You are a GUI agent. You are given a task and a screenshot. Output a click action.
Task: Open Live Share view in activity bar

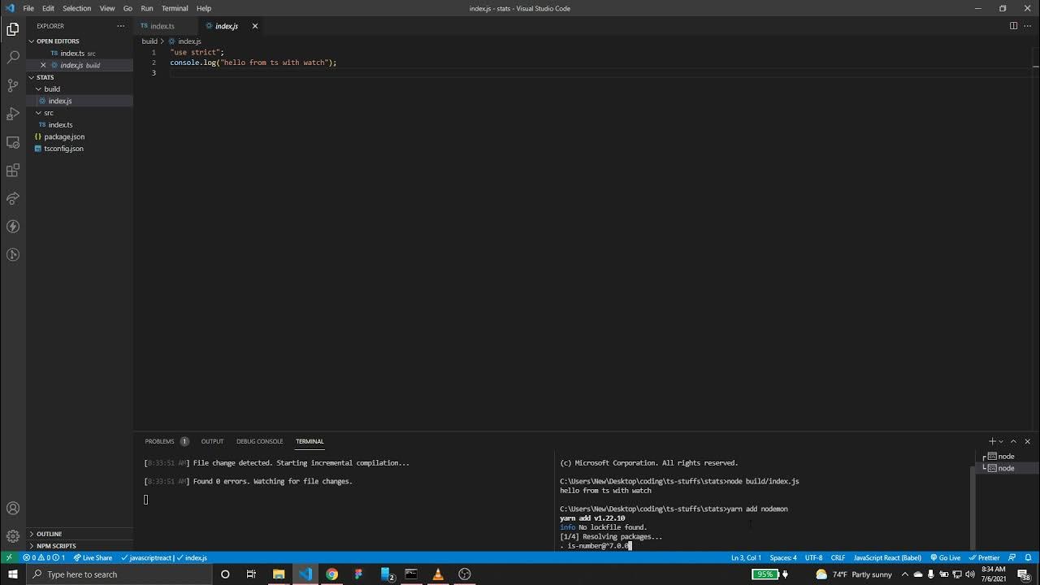(x=13, y=198)
